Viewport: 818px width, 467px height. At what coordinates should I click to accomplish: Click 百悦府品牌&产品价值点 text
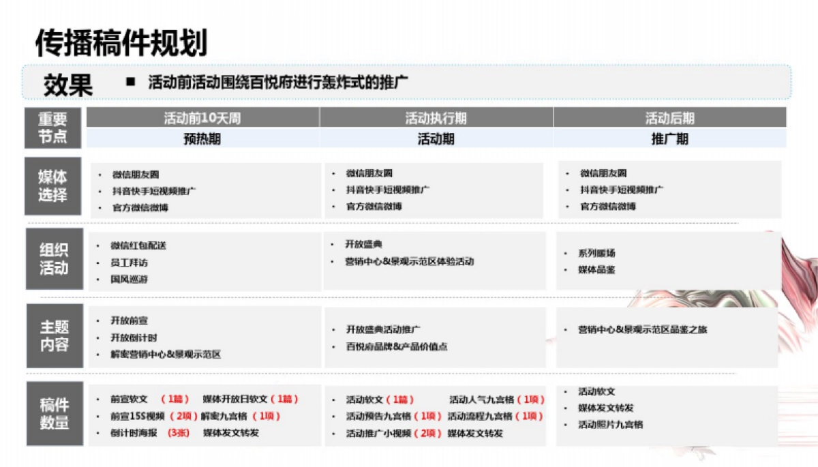click(397, 346)
